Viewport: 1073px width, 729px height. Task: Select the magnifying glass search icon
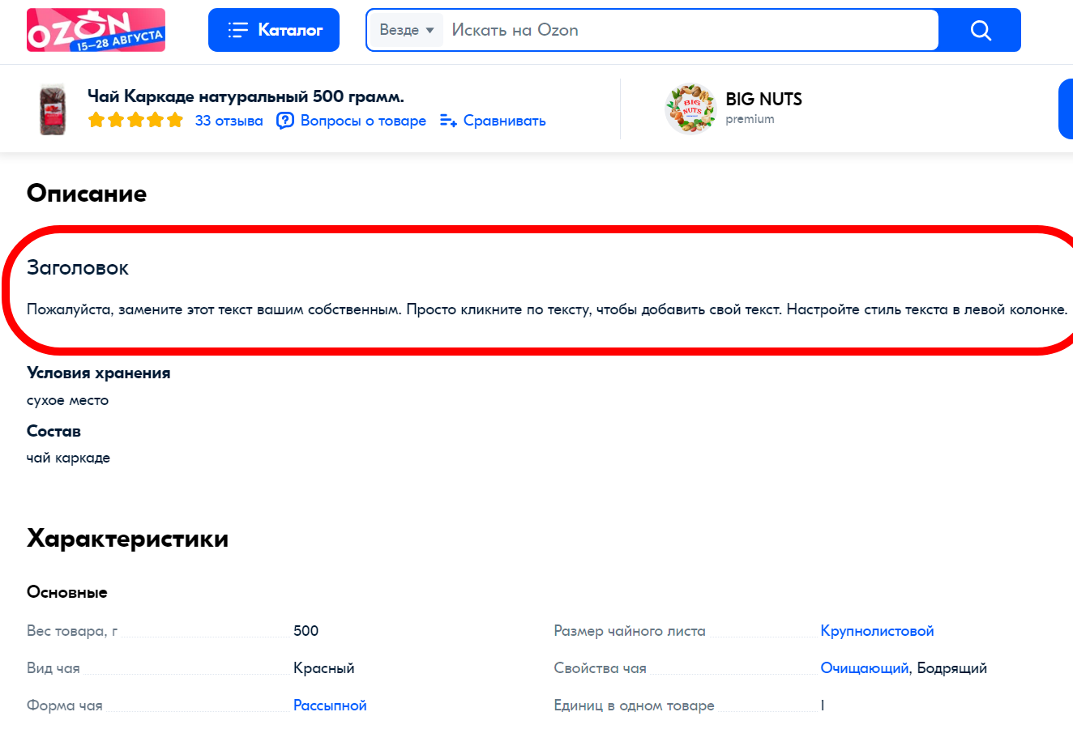coord(980,30)
